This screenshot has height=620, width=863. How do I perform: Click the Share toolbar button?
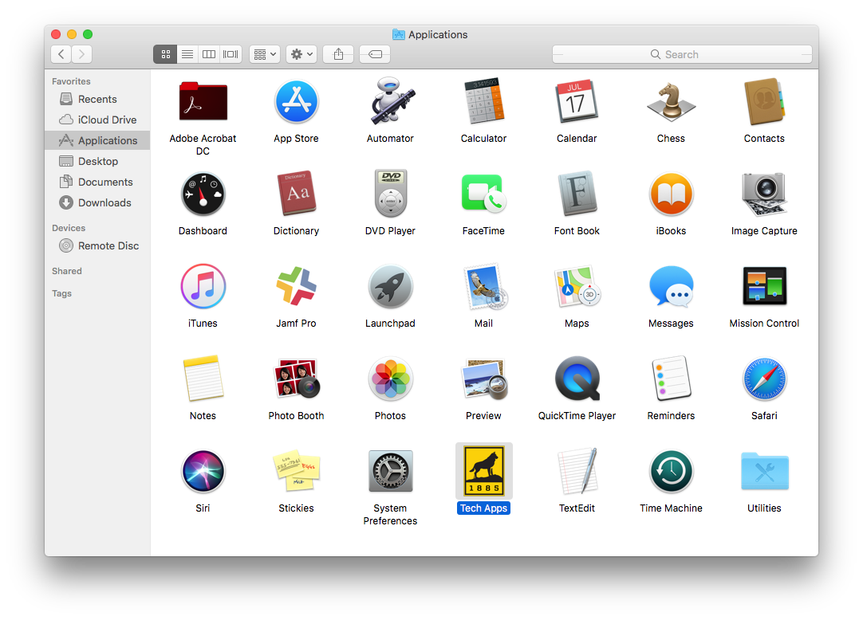tap(338, 54)
